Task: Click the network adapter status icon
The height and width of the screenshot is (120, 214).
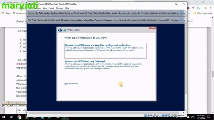Action: pos(154,116)
